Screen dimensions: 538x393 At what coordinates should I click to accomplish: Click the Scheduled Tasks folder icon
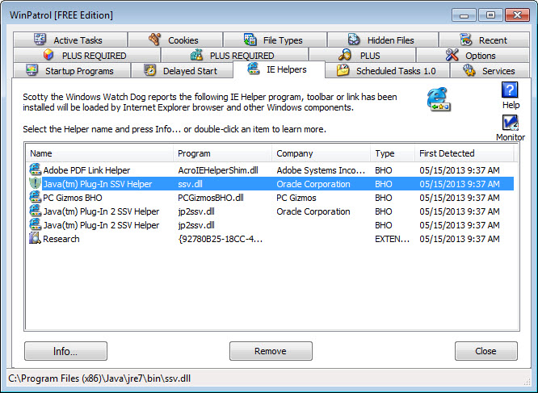(343, 70)
